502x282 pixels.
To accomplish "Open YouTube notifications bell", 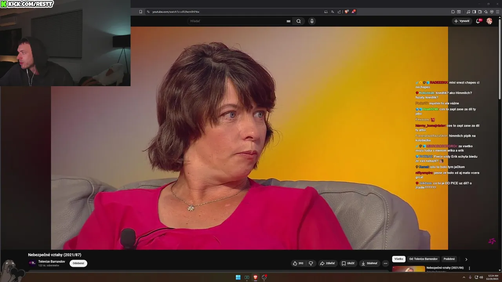I will click(x=478, y=21).
